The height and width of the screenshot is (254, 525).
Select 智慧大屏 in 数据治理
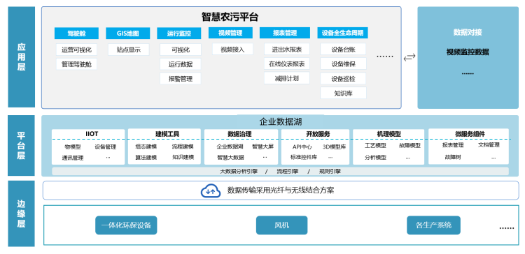(262, 147)
